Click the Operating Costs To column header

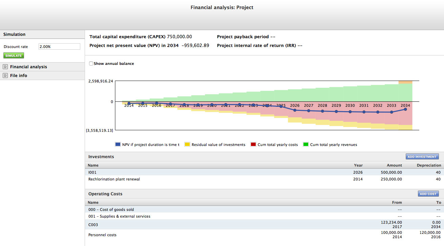click(x=439, y=202)
